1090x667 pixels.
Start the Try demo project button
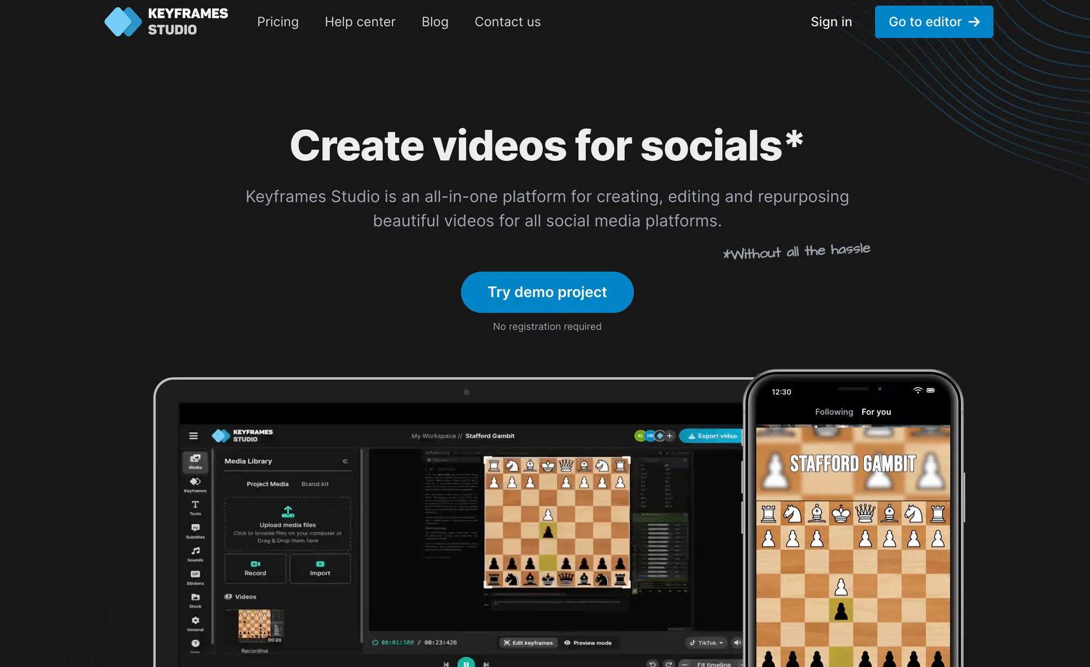tap(547, 292)
